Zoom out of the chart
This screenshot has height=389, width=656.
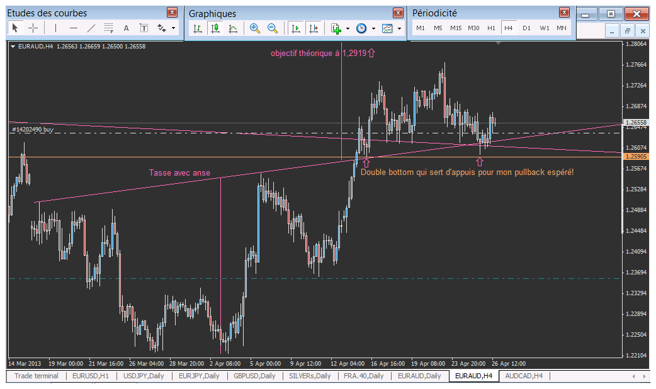pyautogui.click(x=273, y=28)
